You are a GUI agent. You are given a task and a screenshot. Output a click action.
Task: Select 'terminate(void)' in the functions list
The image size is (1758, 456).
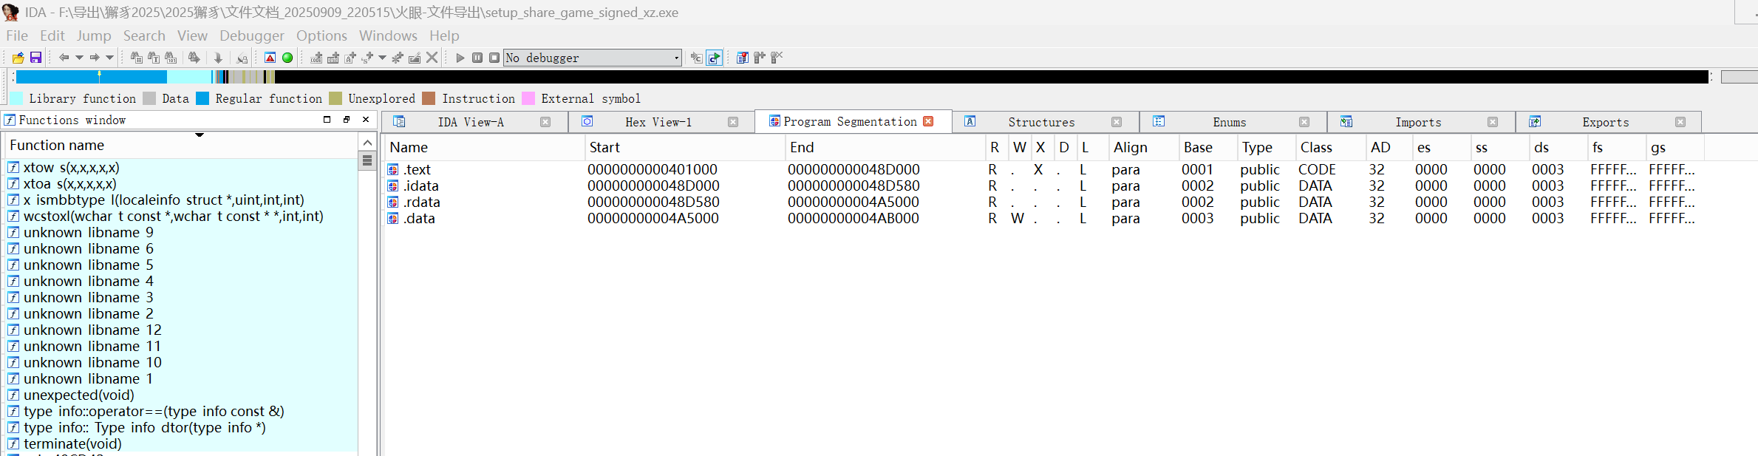pyautogui.click(x=72, y=443)
